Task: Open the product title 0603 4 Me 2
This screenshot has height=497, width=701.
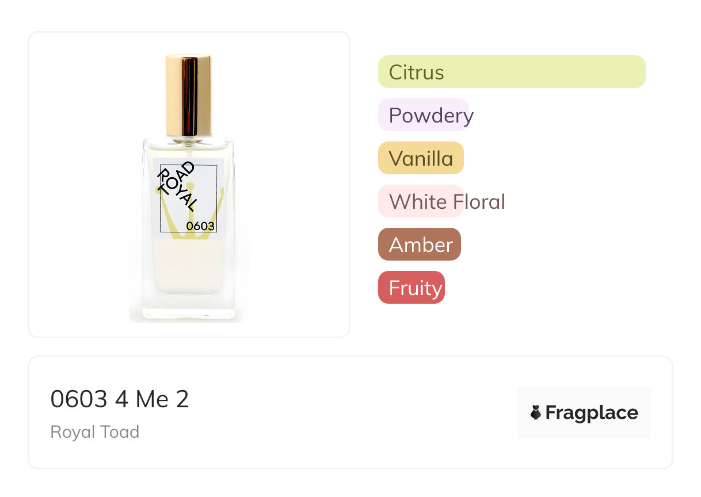Action: [120, 399]
